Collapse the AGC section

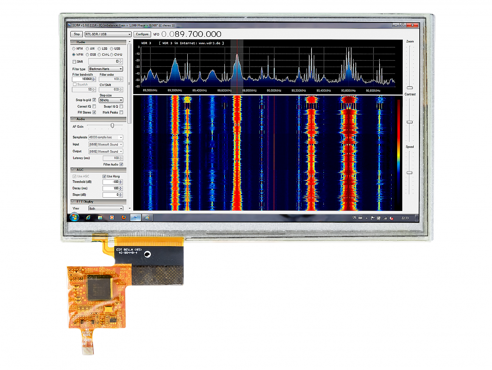73,170
